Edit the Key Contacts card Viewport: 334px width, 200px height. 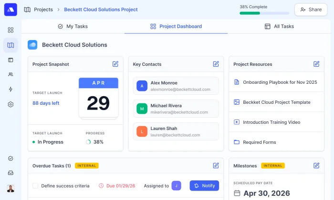coord(216,64)
